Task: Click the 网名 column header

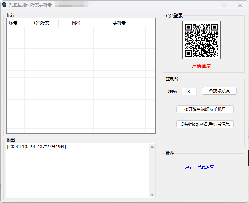Action: [76, 23]
